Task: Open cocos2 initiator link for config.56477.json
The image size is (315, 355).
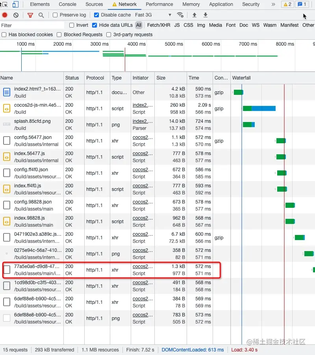Action: pyautogui.click(x=143, y=137)
